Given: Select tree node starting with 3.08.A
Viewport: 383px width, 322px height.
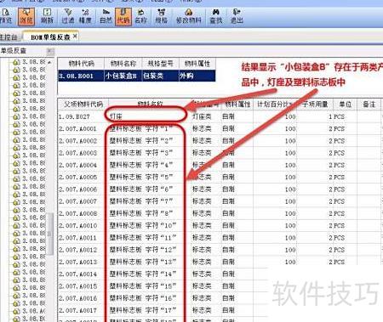Looking at the screenshot, I should coord(33,311).
